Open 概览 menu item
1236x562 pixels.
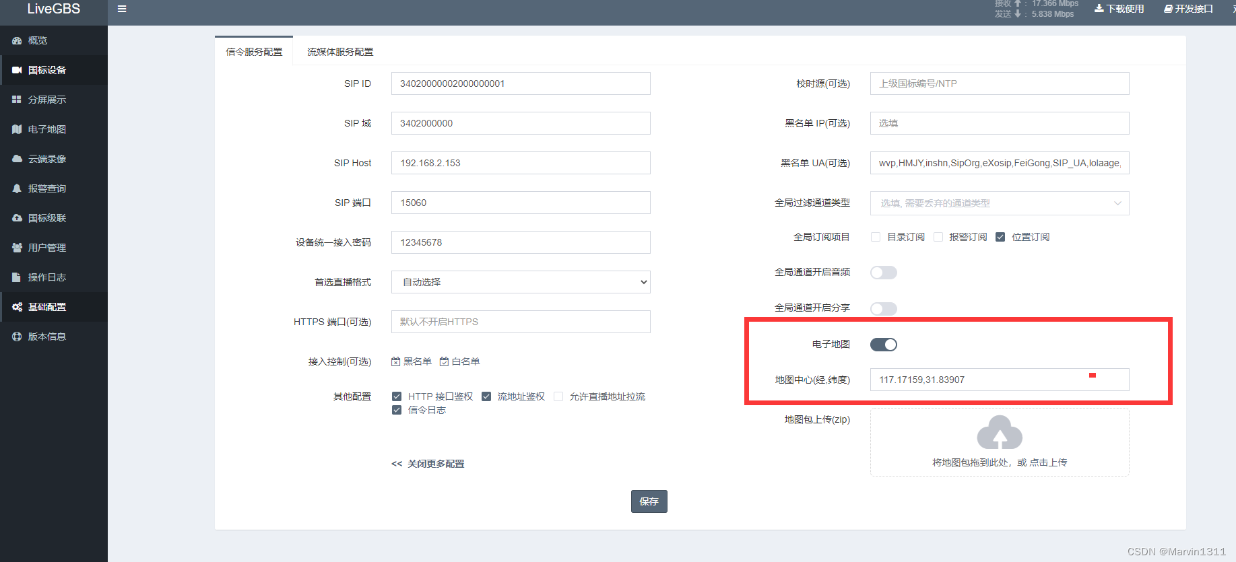(x=54, y=40)
